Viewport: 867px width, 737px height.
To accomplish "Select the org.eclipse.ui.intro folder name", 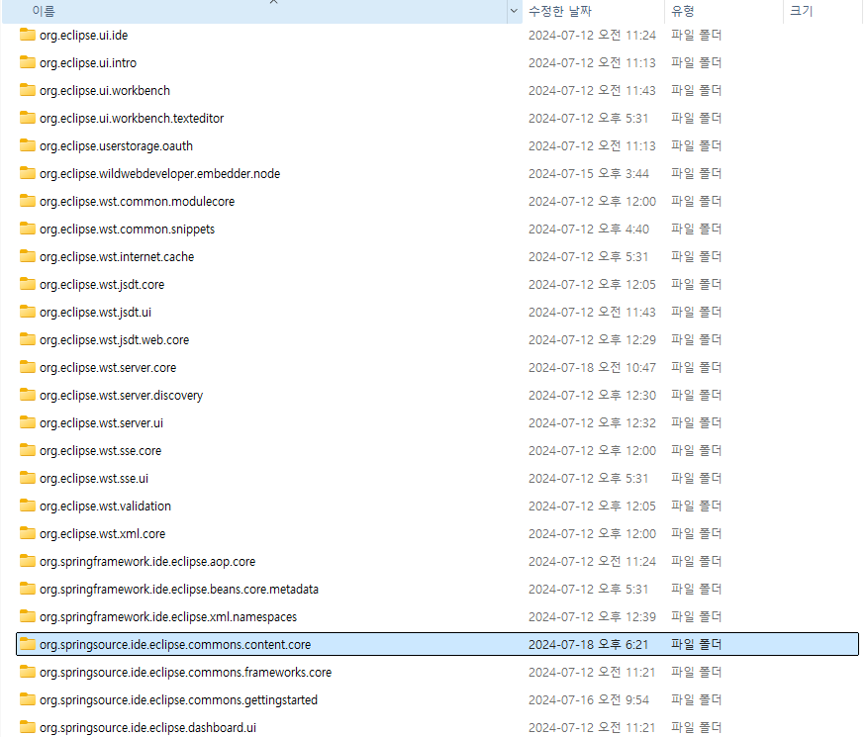I will 88,63.
